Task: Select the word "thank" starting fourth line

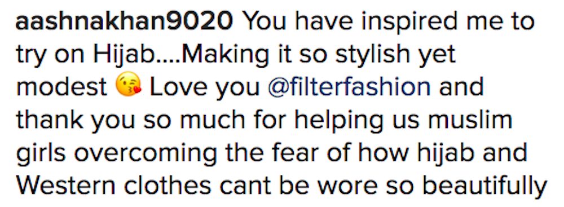Action: 50,120
